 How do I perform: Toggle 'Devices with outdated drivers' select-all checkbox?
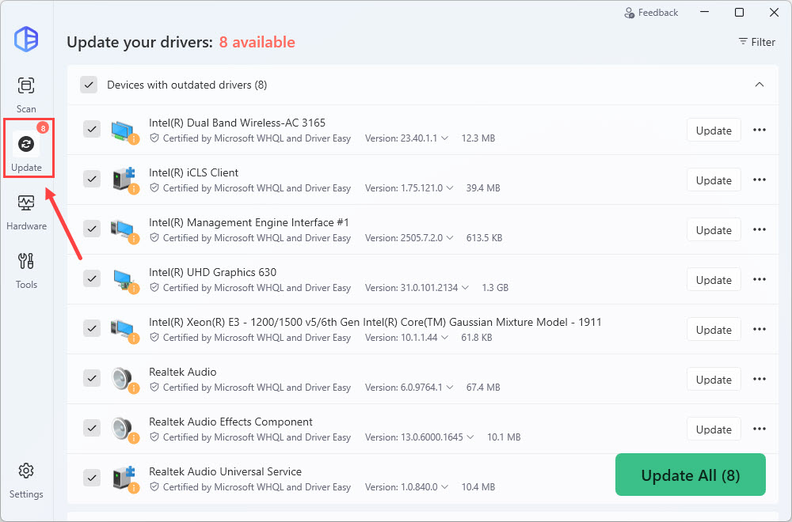(x=89, y=85)
